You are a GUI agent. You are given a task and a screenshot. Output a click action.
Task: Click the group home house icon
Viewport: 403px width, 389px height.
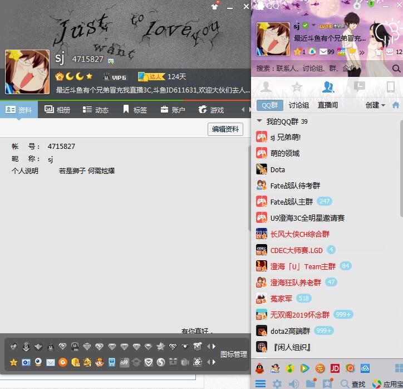click(396, 105)
